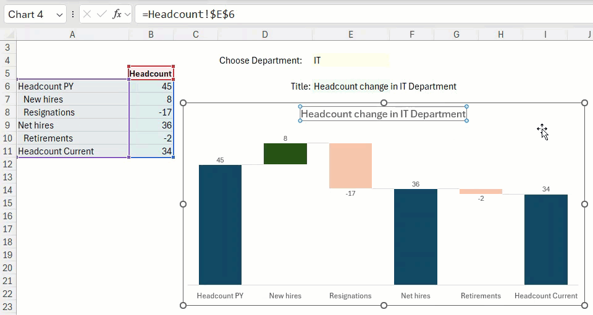
Task: Open the Name Box dropdown arrow
Action: [59, 14]
